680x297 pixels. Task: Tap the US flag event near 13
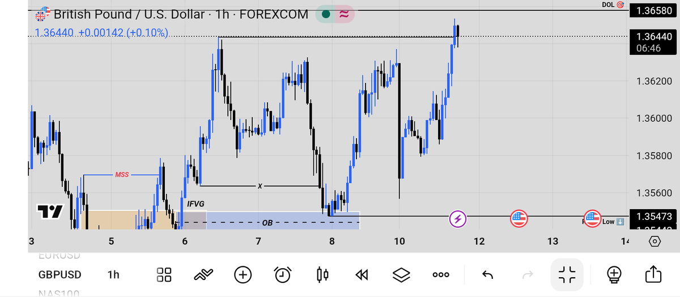coord(593,218)
